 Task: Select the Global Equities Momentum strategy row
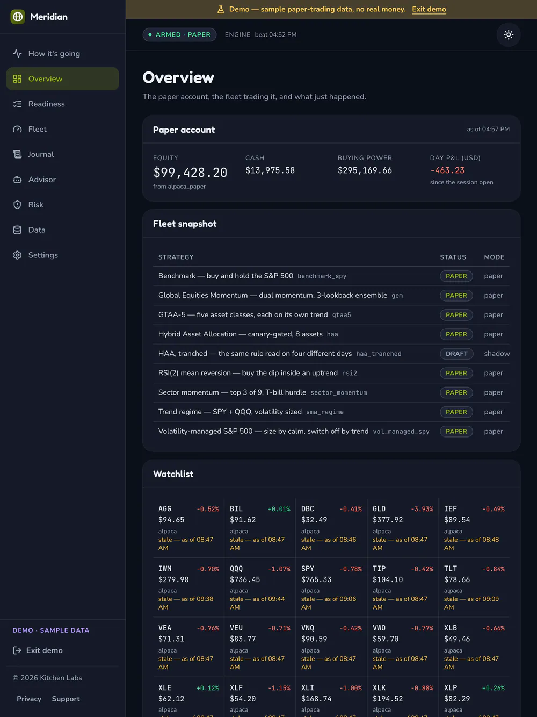(x=331, y=296)
